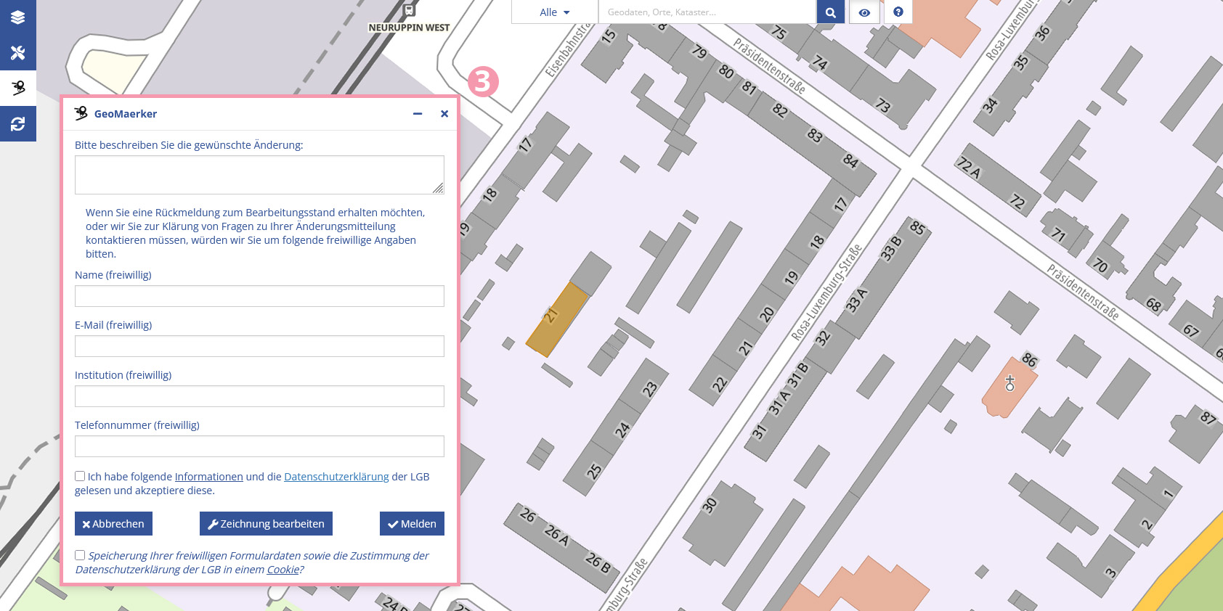Open the Alle search category dropdown
1223x611 pixels.
(x=555, y=12)
